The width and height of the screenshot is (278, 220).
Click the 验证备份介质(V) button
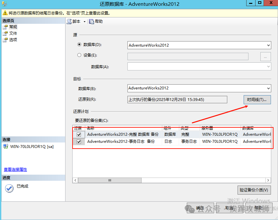(254, 190)
